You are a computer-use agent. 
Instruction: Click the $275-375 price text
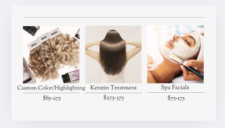[x=114, y=98]
